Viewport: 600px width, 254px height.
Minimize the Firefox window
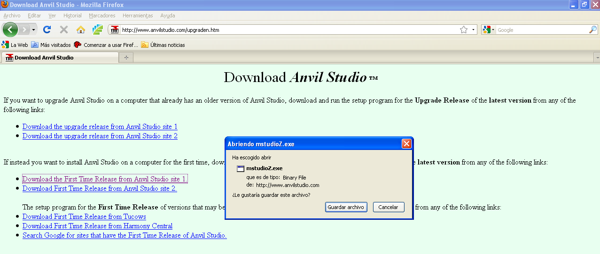click(x=574, y=5)
